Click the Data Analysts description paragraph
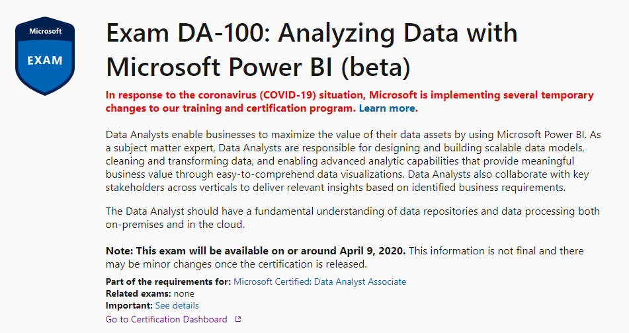Viewport: 629px width, 333px height. [353, 161]
